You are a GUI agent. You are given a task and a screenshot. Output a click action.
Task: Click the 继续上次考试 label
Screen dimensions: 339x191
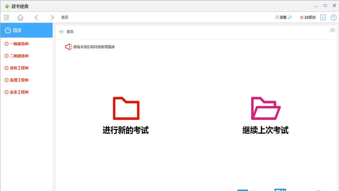pos(265,130)
